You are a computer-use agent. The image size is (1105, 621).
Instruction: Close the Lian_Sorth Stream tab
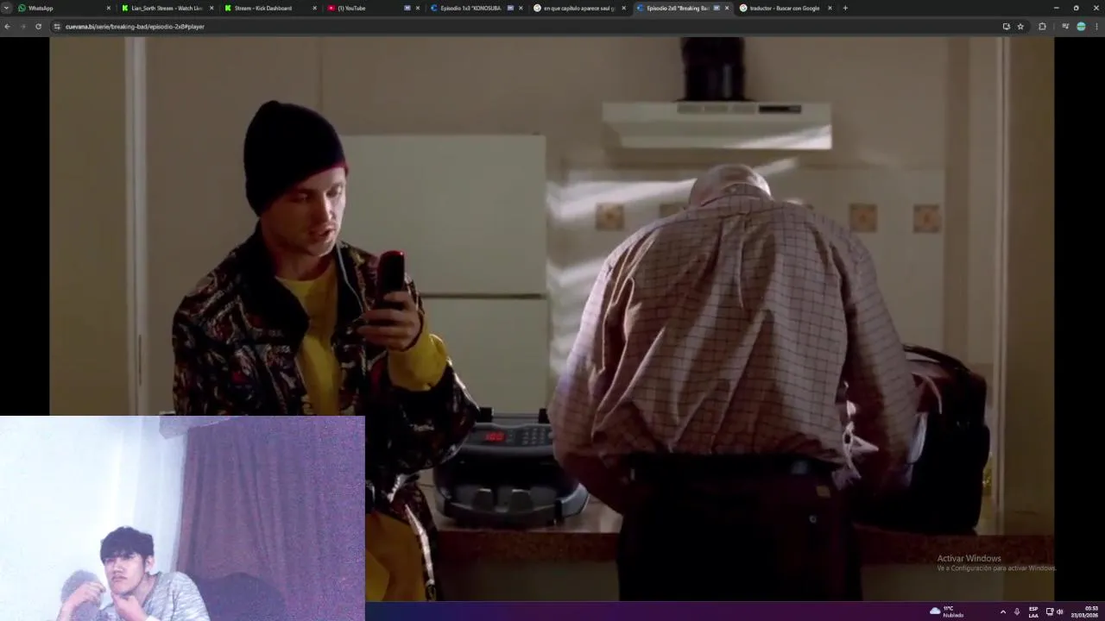(212, 8)
